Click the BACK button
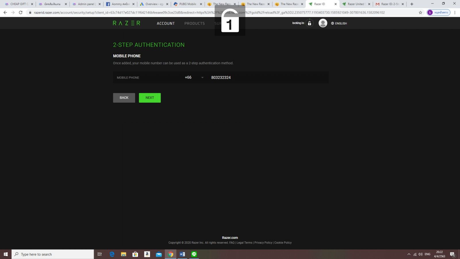This screenshot has width=460, height=259. [x=124, y=98]
